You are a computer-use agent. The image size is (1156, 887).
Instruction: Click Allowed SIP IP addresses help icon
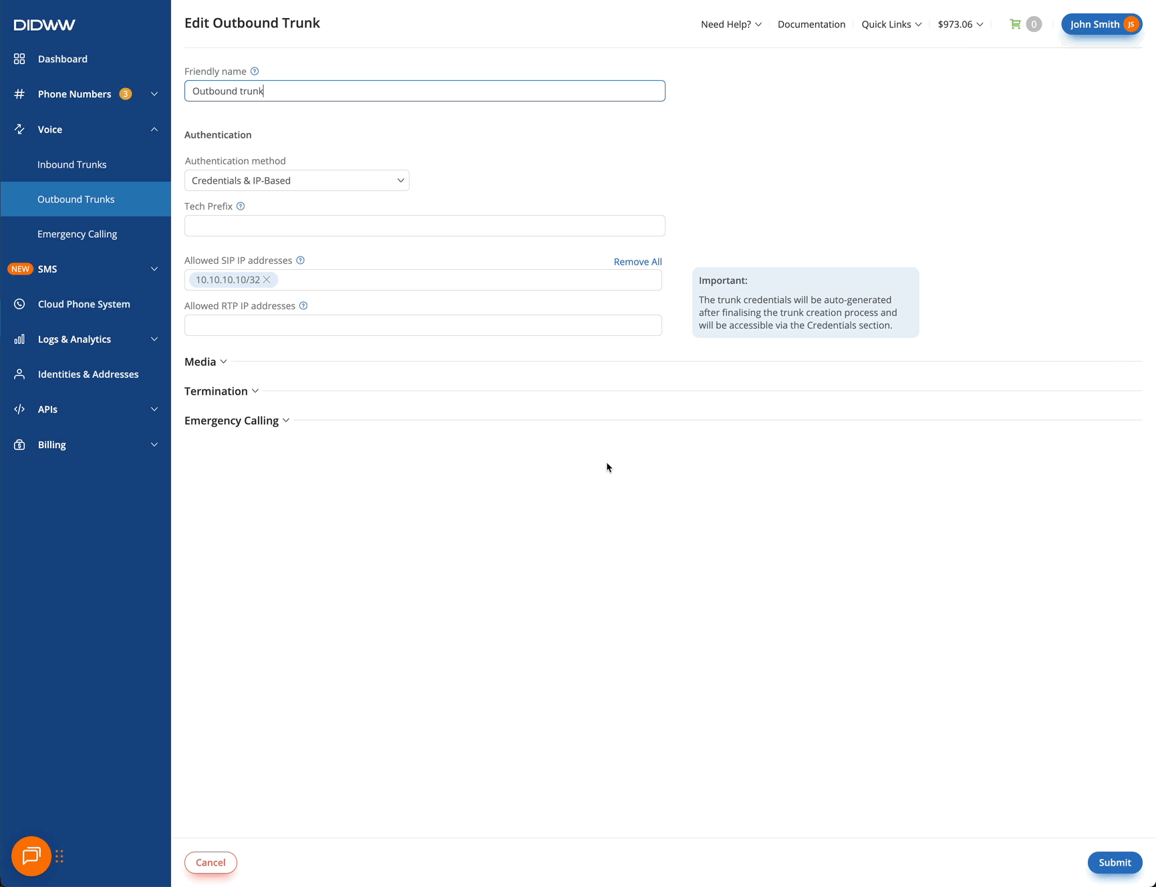(301, 260)
